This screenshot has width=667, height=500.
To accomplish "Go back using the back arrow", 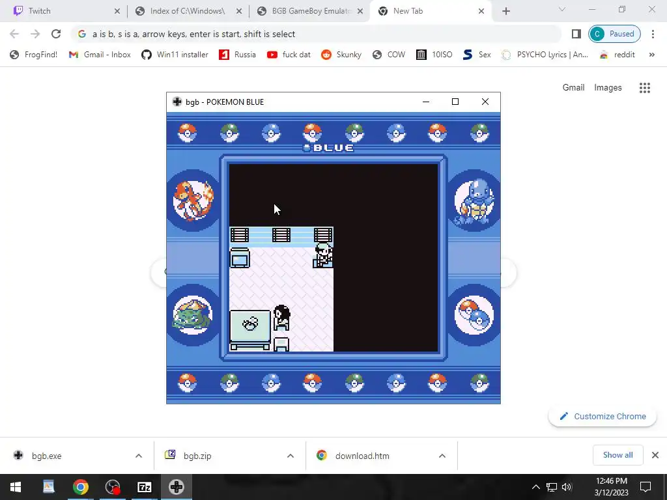I will tap(14, 34).
